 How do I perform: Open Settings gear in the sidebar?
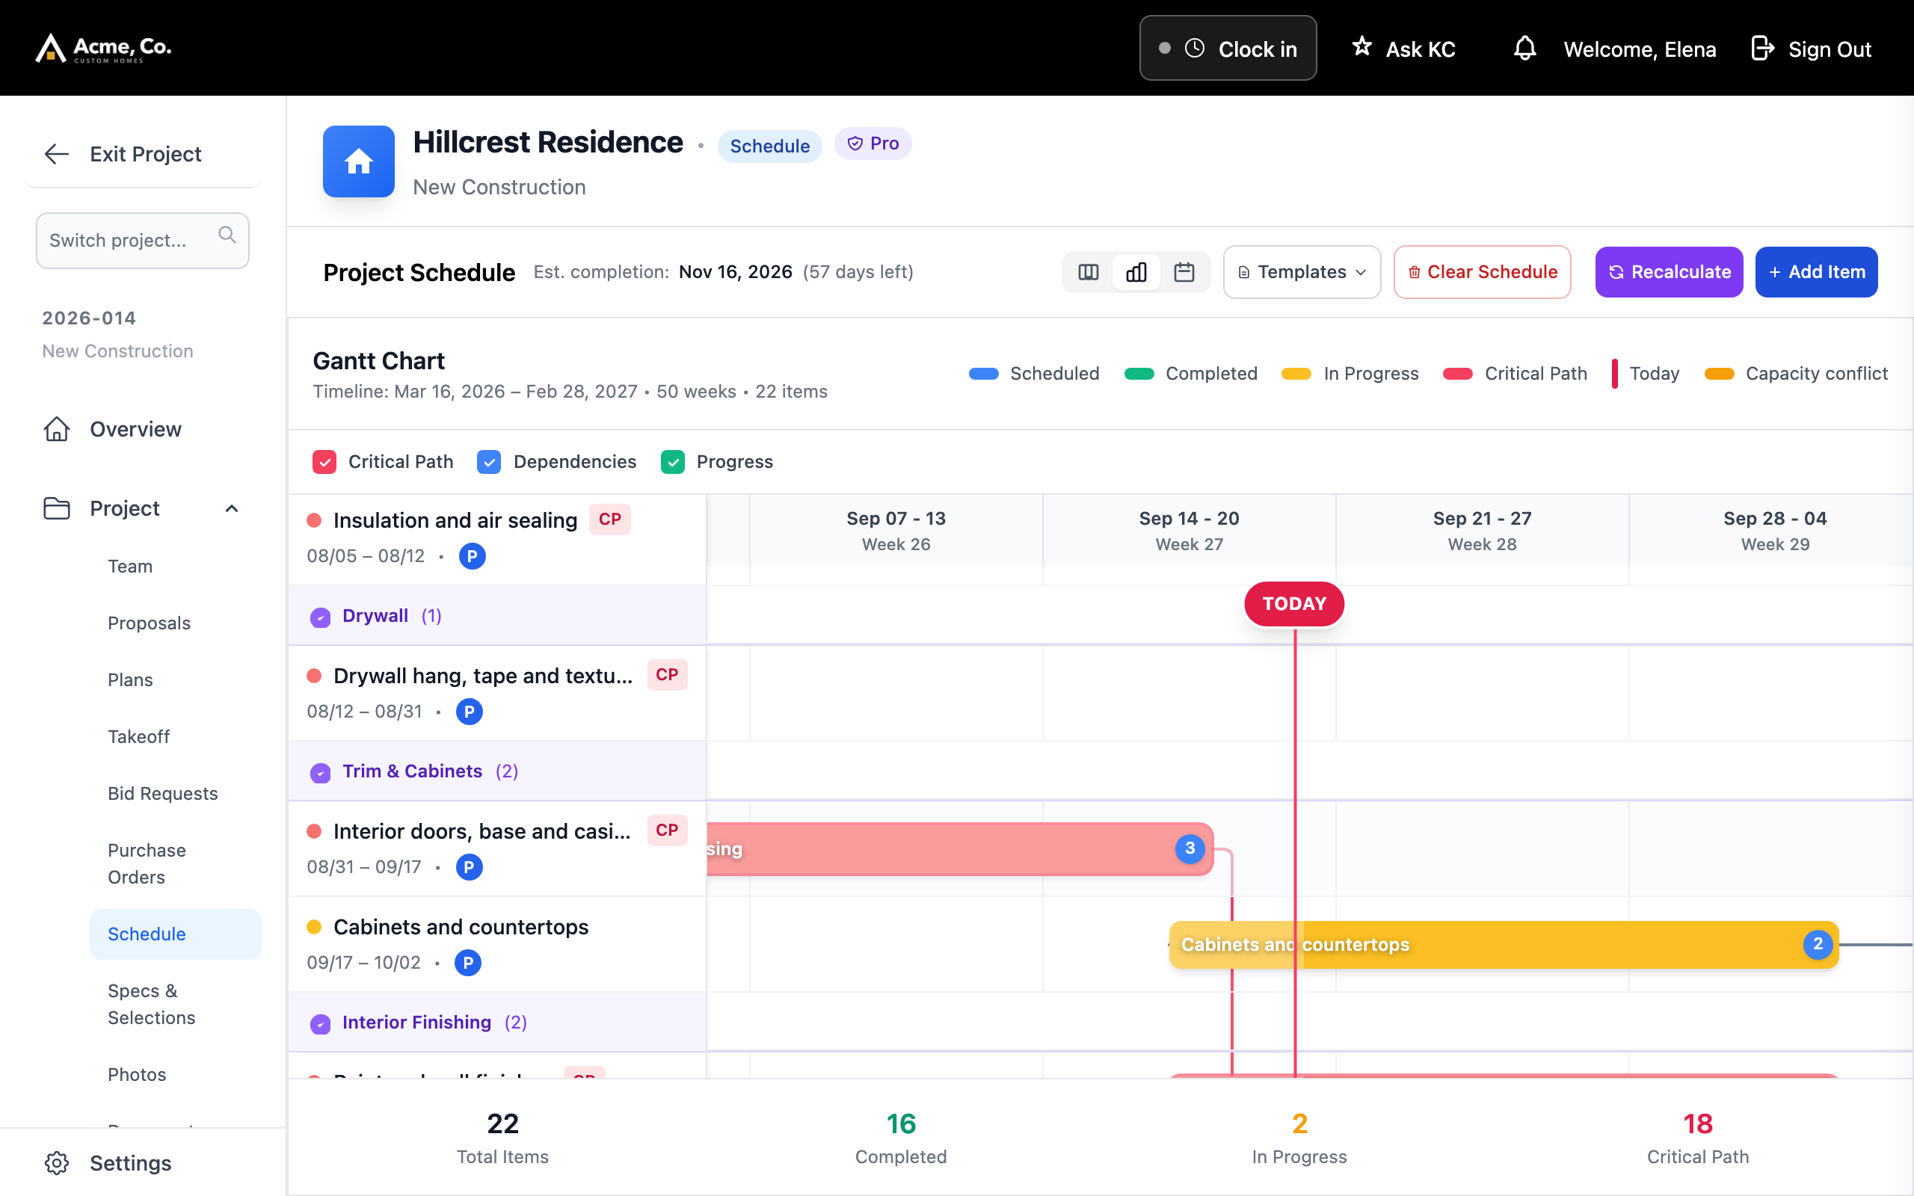coord(57,1163)
